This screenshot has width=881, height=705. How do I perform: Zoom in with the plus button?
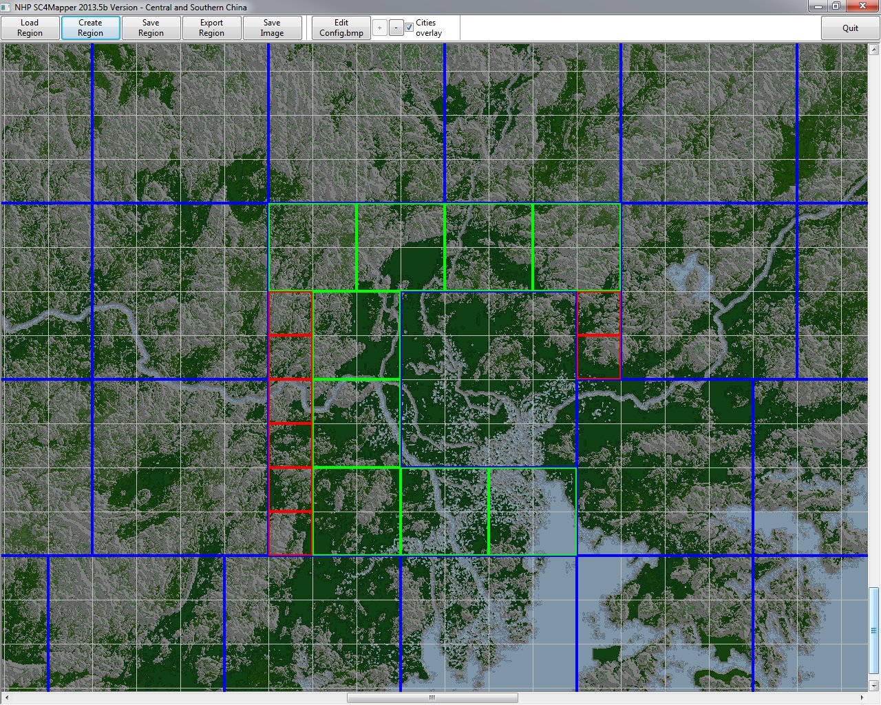coord(379,28)
